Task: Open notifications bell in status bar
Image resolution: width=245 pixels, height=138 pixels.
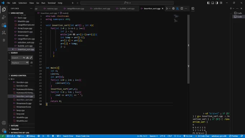Action: pos(242,136)
